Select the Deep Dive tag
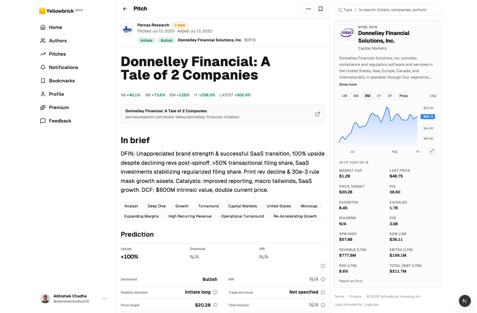The image size is (477, 313). point(157,206)
